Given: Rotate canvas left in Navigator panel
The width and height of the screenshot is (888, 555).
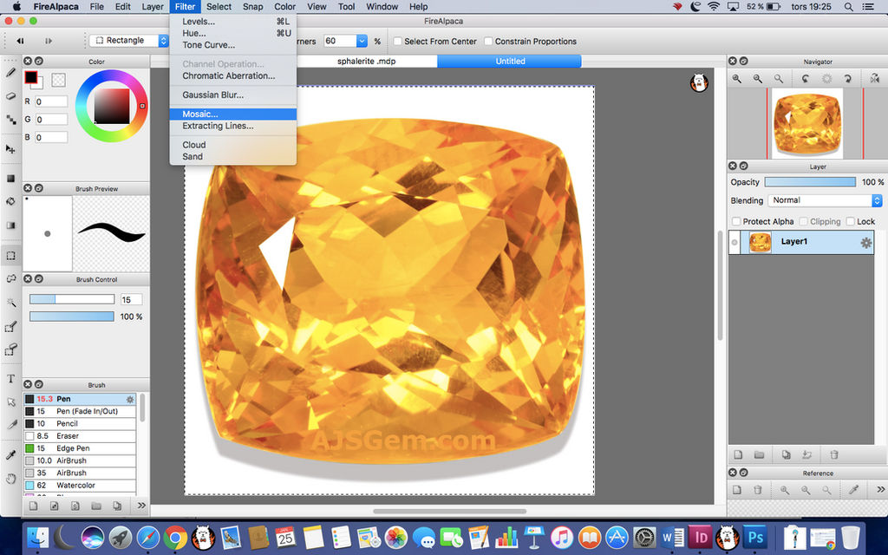Looking at the screenshot, I should (x=806, y=79).
